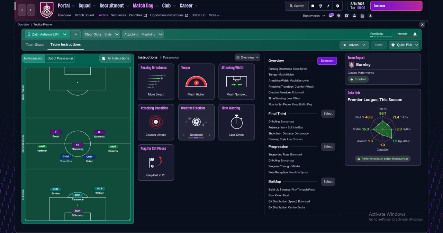Open the Set Pieces subtab
Screen dimensions: 443x233
coord(118,15)
